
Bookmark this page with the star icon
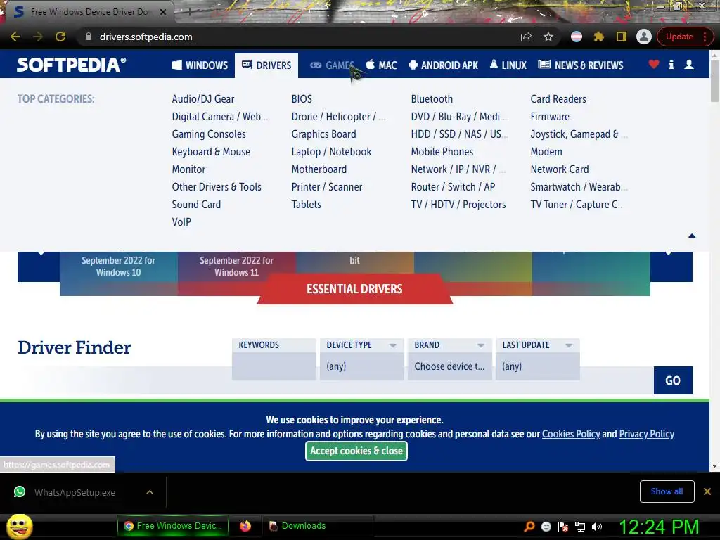548,37
